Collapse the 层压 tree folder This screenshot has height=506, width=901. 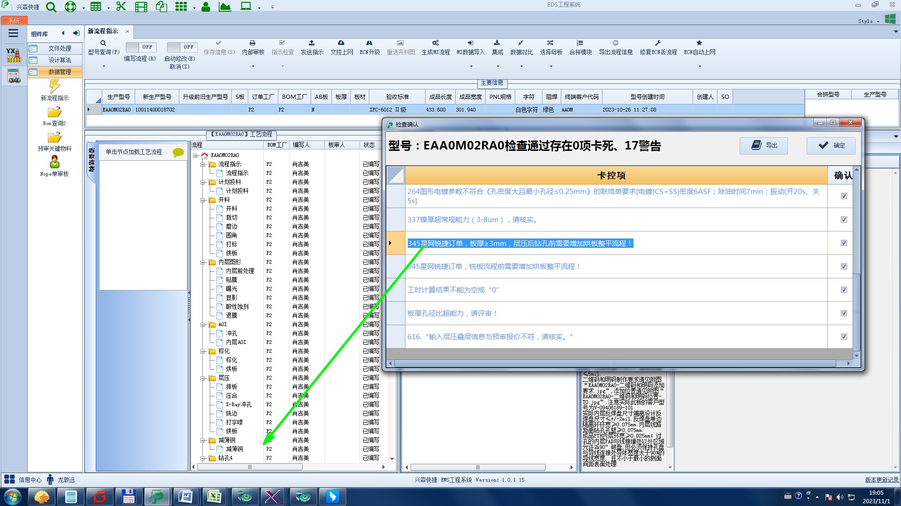[x=203, y=378]
